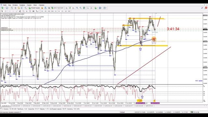Viewport: 208px width, 117px height.
Task: Switch timeframe to M1
Action: pyautogui.click(x=42, y=11)
